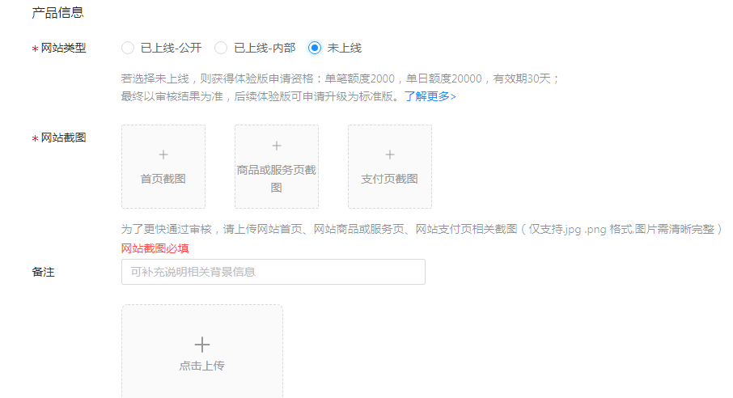Focus the 备注 input field

click(273, 272)
